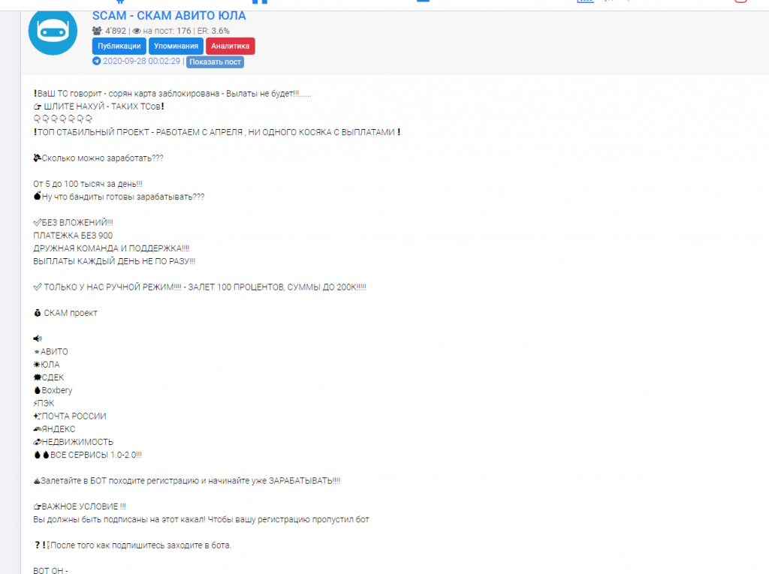Click the megaphone emoji above АВИТО

point(38,338)
